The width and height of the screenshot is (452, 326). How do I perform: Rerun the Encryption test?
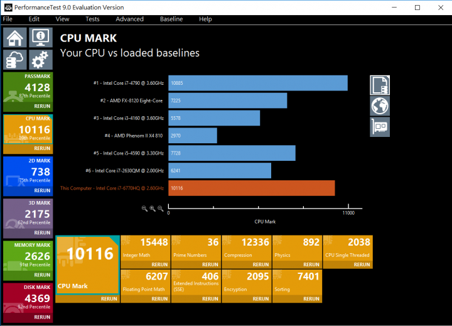click(x=261, y=299)
